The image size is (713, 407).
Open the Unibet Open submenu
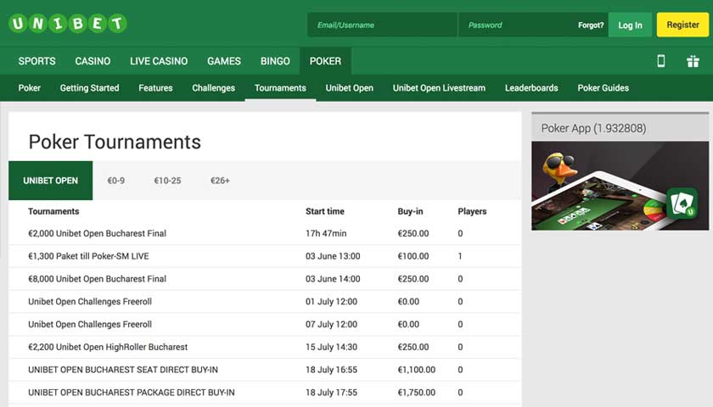(x=349, y=87)
